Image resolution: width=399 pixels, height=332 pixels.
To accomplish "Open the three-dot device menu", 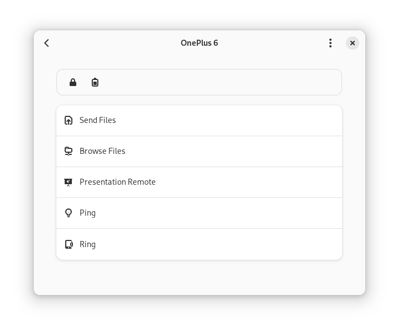I will point(330,43).
